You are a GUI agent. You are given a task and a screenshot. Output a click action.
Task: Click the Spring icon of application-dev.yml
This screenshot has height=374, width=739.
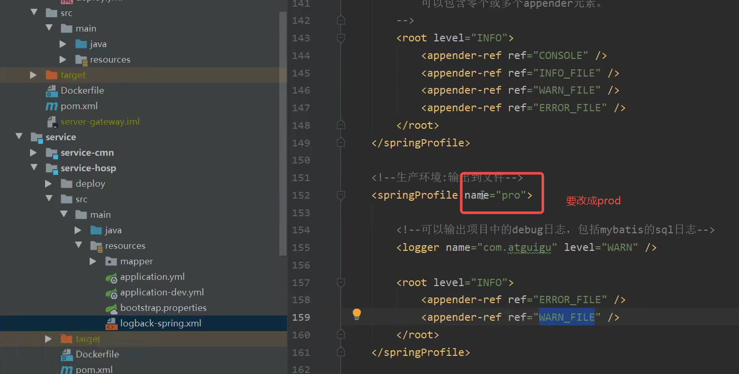(x=111, y=293)
